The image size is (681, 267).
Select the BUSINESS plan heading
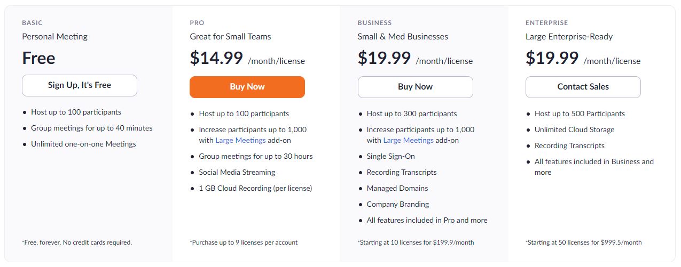pyautogui.click(x=375, y=23)
